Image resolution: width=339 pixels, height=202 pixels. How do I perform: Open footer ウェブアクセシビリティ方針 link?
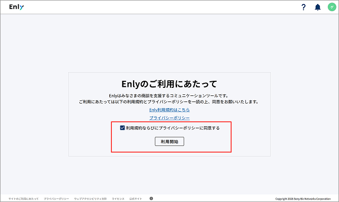click(91, 198)
